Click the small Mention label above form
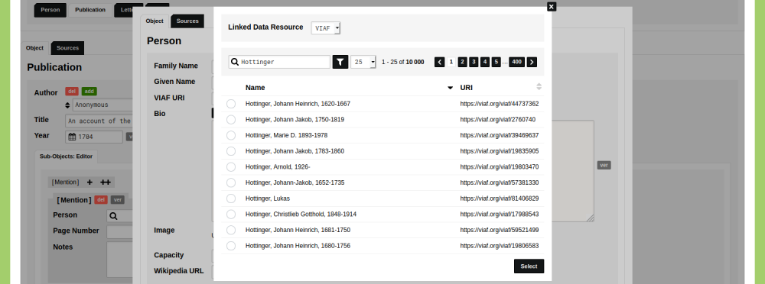 (65, 182)
